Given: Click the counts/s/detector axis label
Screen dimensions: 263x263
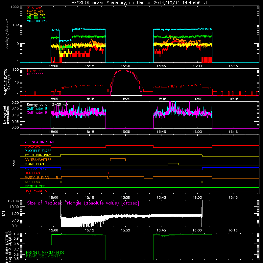Looking at the screenshot, I should point(7,34).
